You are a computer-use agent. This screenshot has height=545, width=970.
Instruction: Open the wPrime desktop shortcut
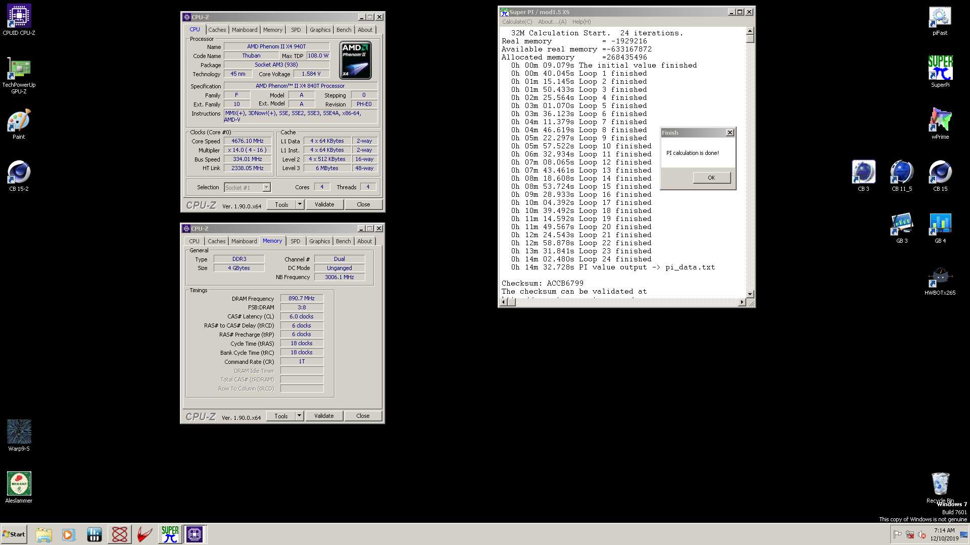[x=940, y=124]
